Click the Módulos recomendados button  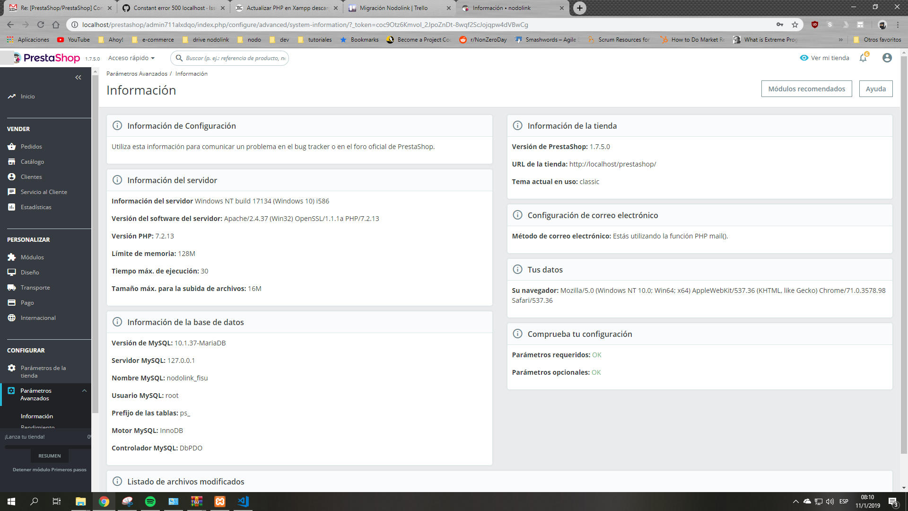click(x=806, y=89)
